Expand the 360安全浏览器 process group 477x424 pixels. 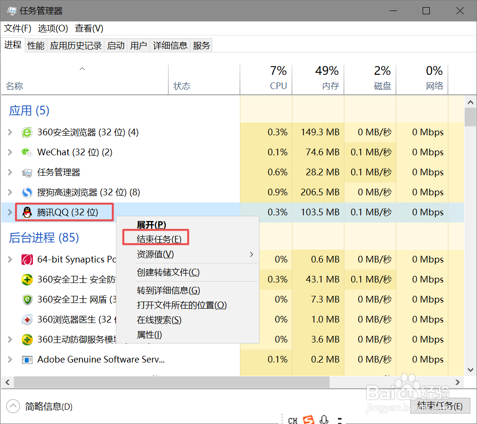[x=10, y=132]
